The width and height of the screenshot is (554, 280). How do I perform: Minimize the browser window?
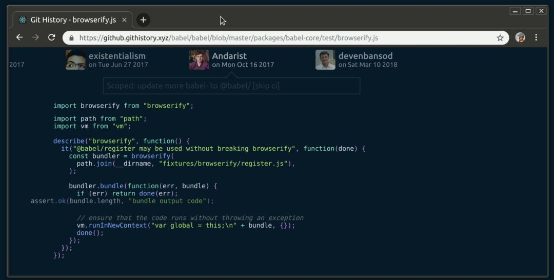coord(515,11)
